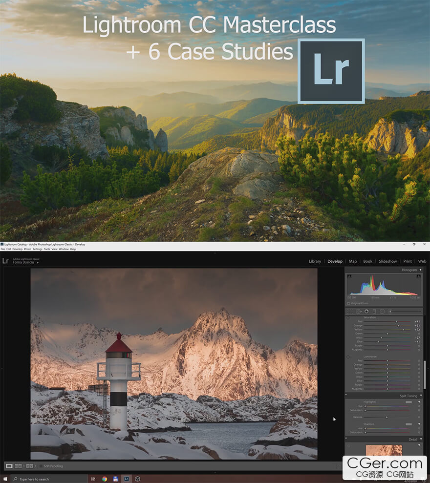The width and height of the screenshot is (430, 483).
Task: Open the top-bottom Before/After options dropdown
Action: coord(35,466)
